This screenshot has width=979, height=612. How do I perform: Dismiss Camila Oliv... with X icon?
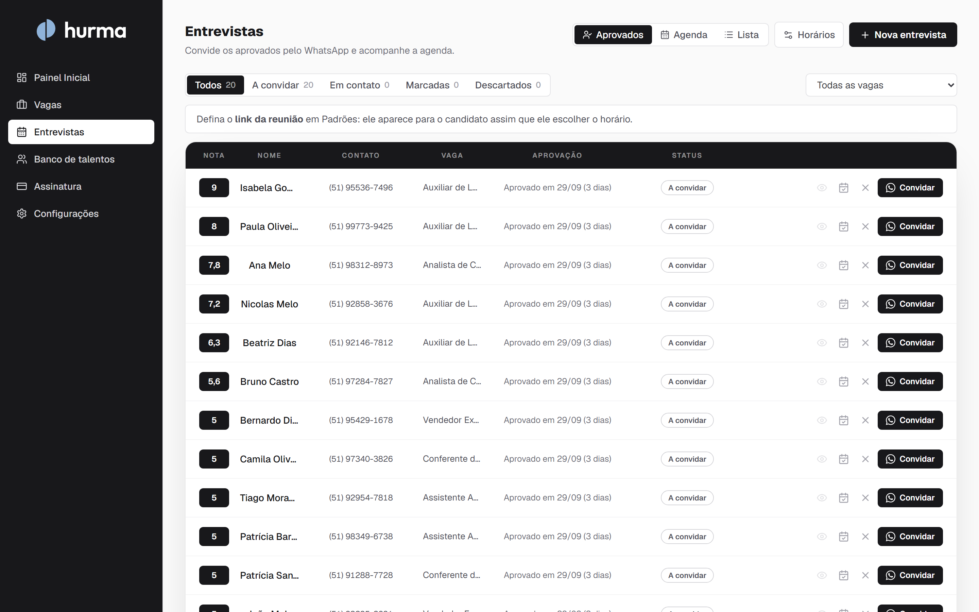865,459
